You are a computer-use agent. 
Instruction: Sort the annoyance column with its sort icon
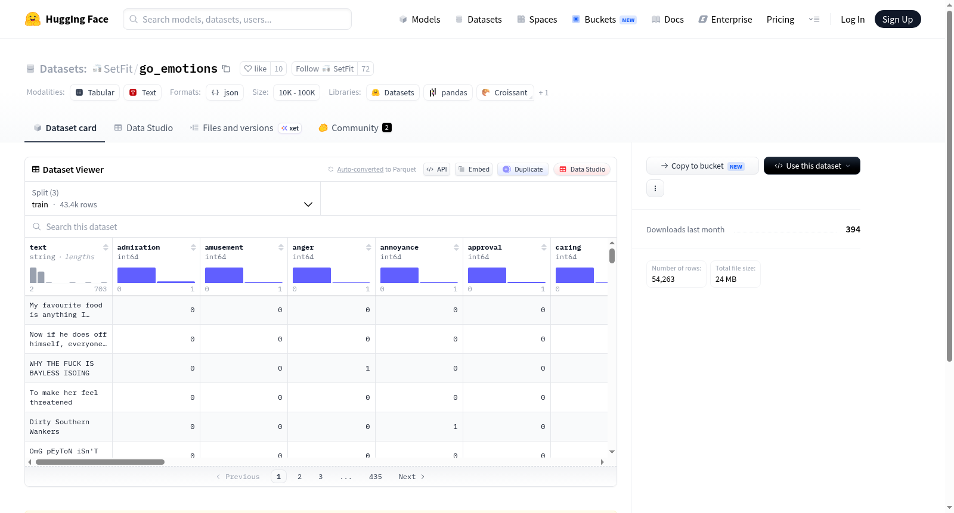(x=456, y=247)
